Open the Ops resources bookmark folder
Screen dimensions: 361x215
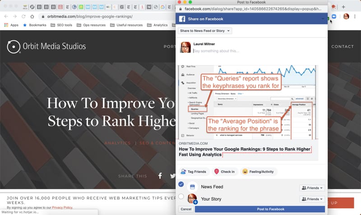[x=91, y=25]
